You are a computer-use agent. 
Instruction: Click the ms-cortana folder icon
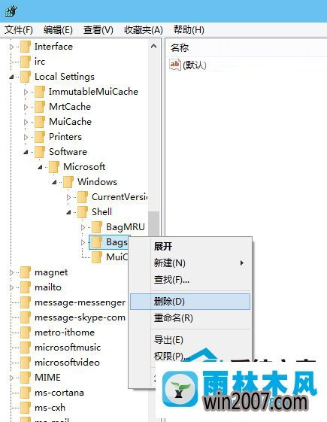tap(26, 393)
